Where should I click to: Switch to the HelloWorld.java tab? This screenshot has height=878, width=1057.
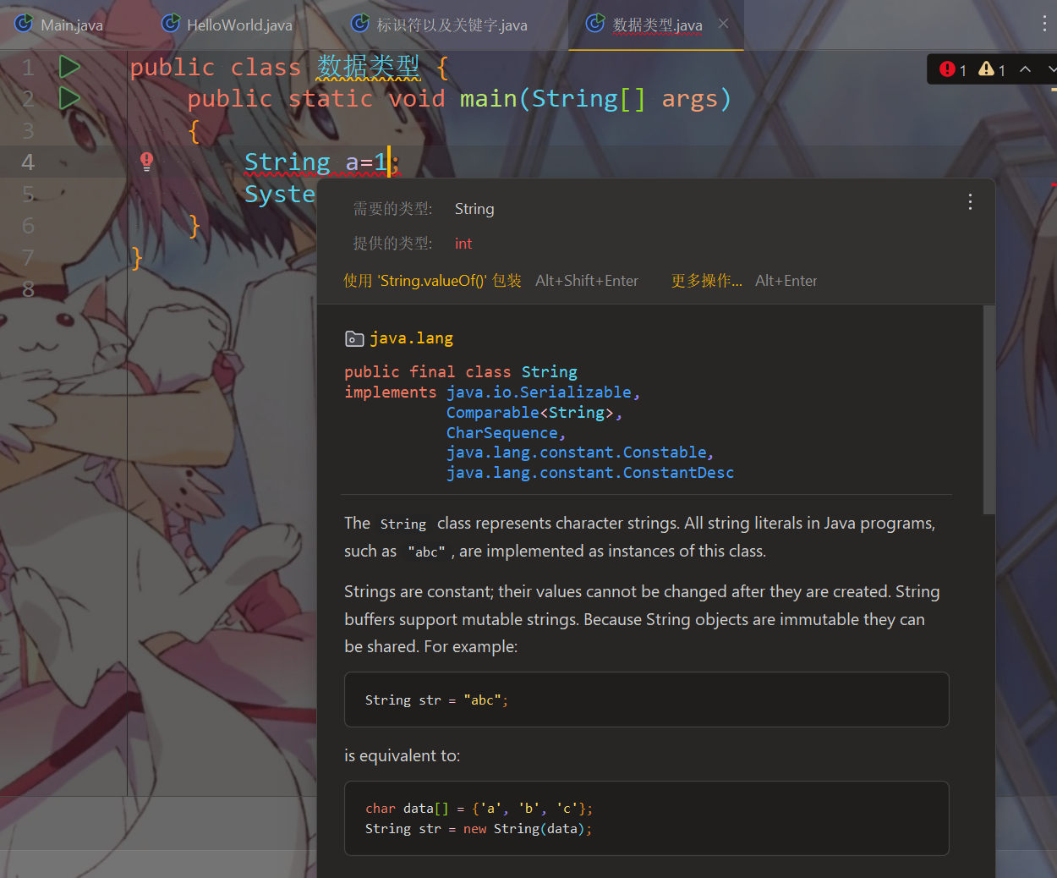(x=227, y=25)
